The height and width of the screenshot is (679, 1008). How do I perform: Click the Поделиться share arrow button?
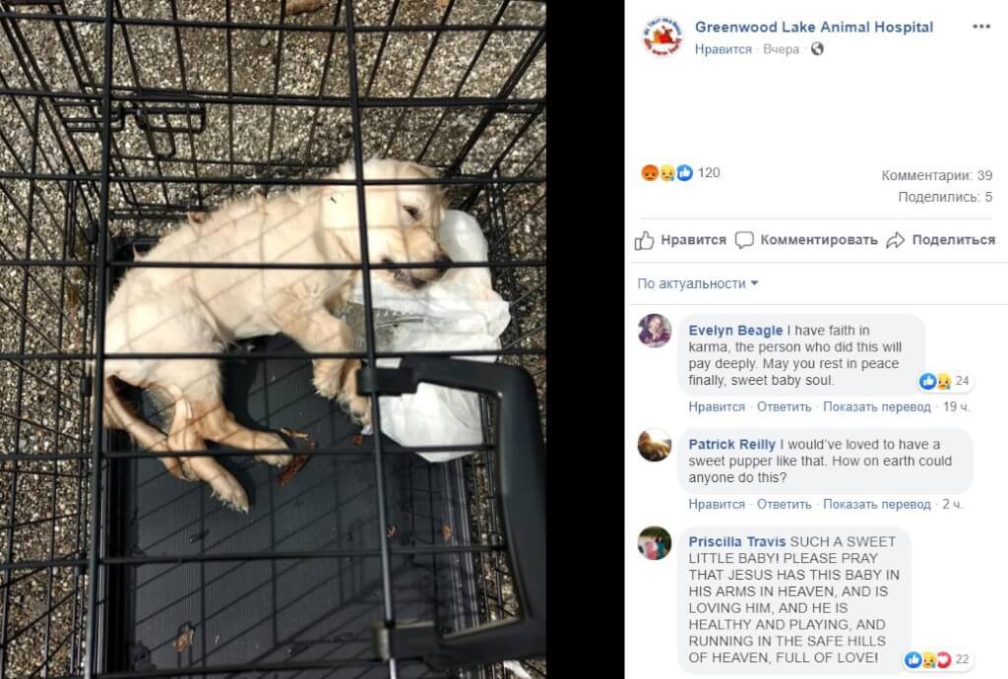940,240
